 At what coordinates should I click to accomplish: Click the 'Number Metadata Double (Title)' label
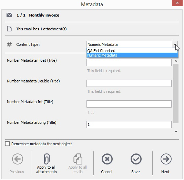click(33, 81)
